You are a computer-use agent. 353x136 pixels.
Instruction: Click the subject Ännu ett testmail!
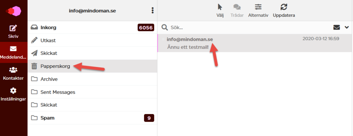(x=188, y=47)
